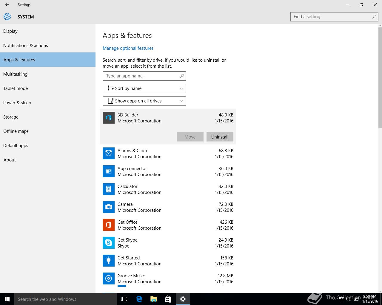The image size is (382, 305).
Task: Open the Action Center notification icon
Action: click(x=356, y=299)
